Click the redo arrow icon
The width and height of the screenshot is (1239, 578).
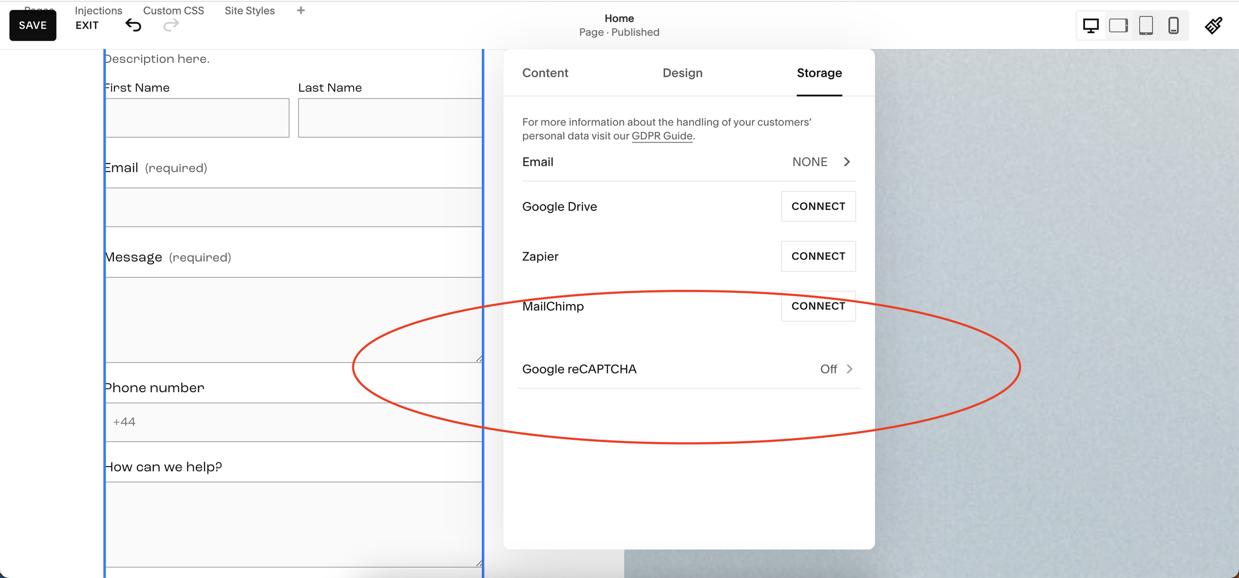170,25
